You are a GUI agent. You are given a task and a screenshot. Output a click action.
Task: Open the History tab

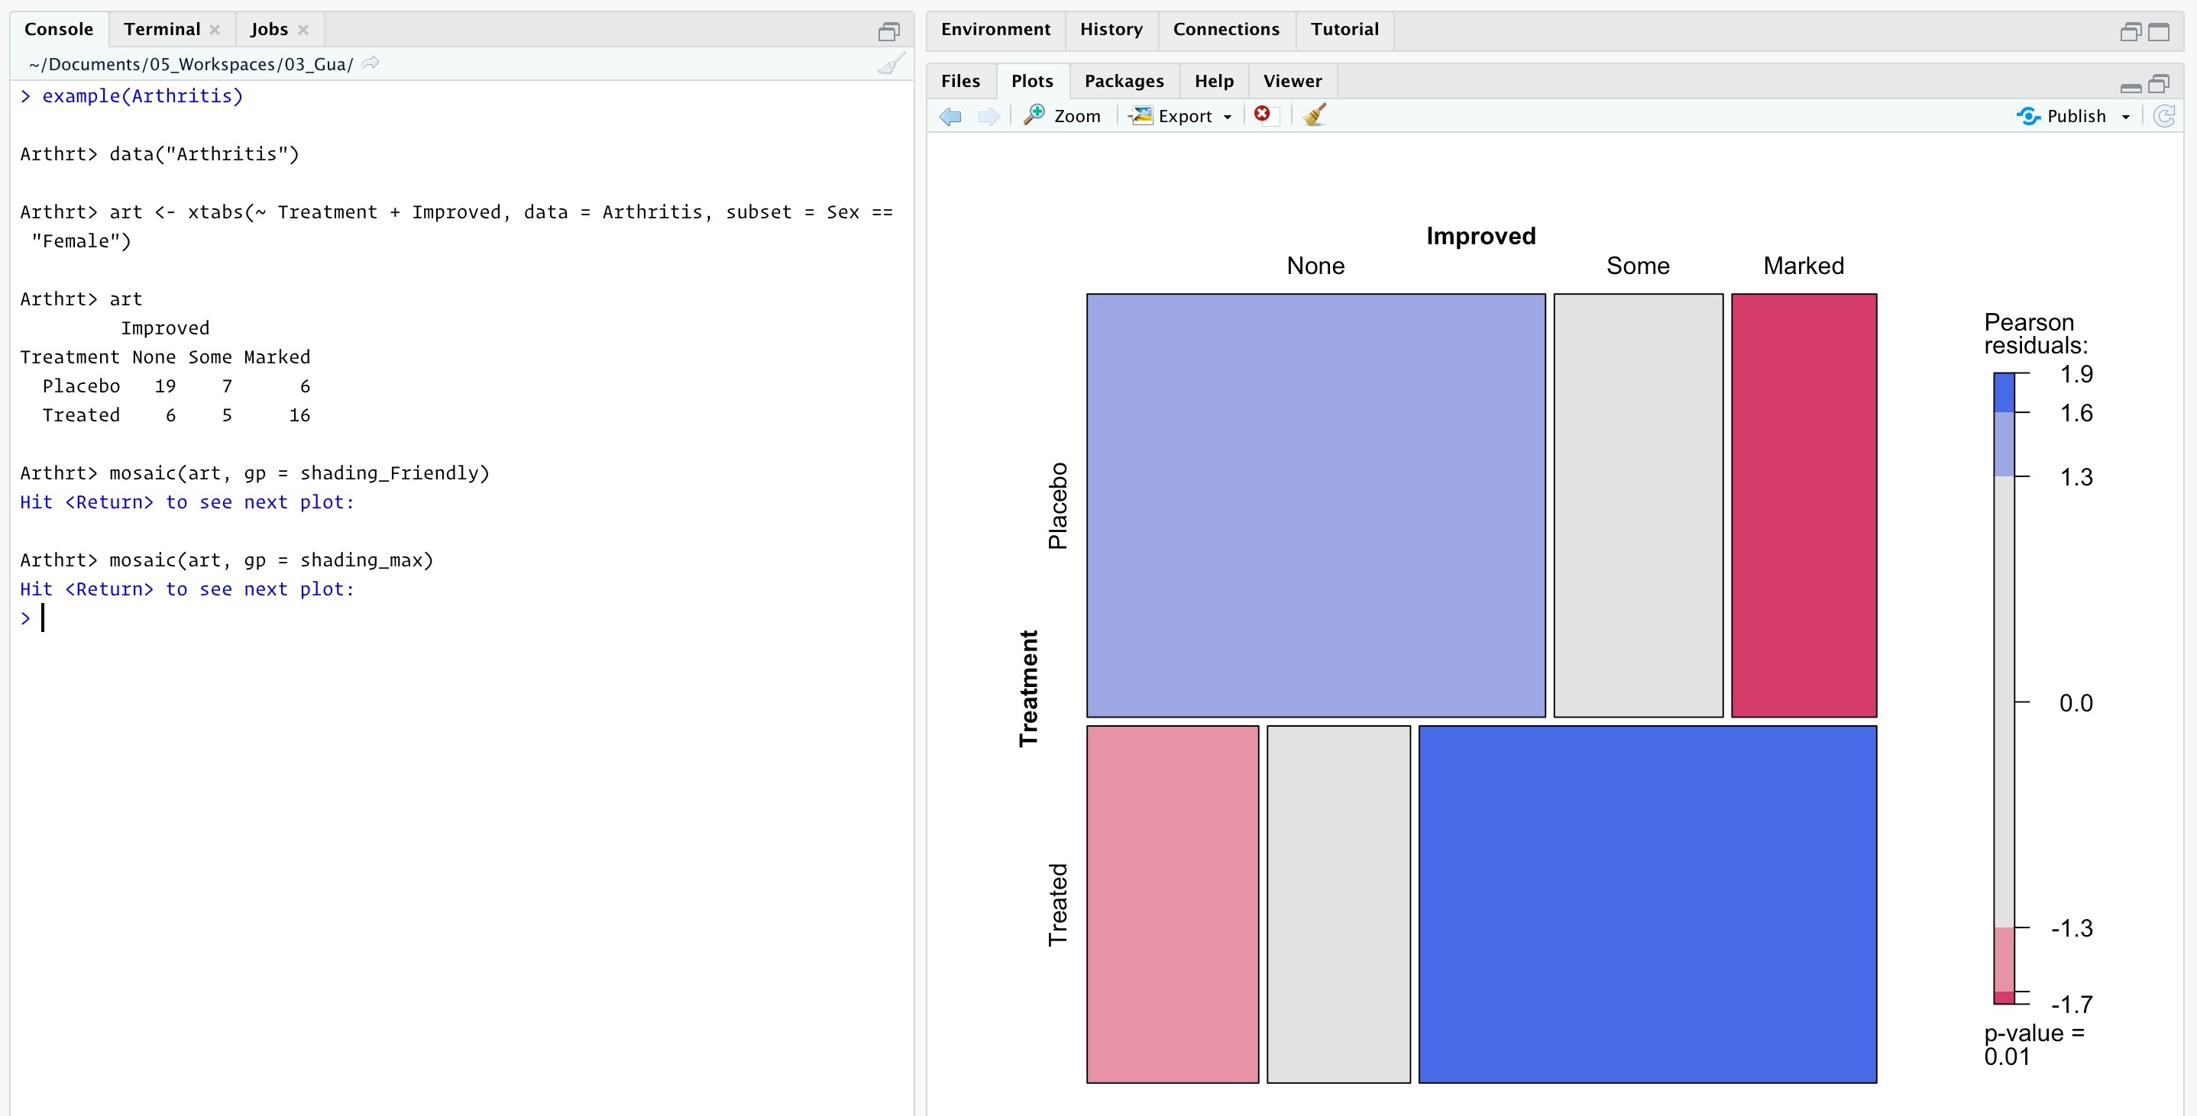pos(1111,29)
